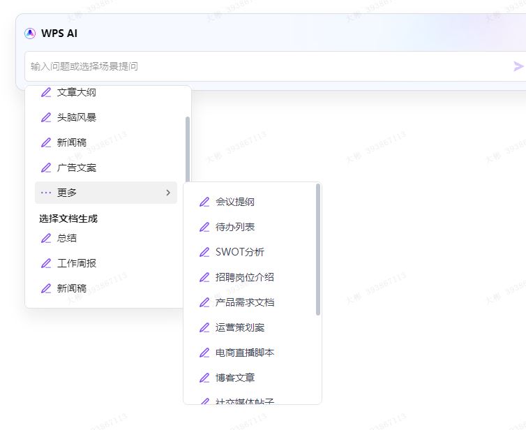Click pen icon beside 会议提纲
The image size is (526, 430).
204,202
